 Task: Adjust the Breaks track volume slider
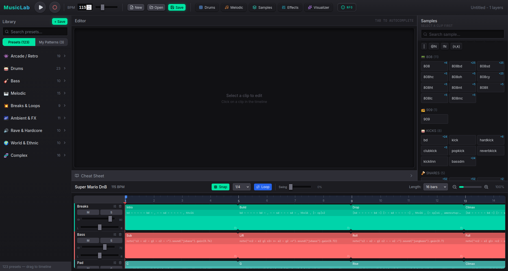[98, 219]
